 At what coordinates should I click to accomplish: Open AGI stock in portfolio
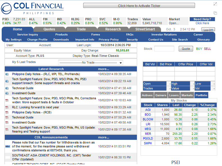(x=148, y=110)
